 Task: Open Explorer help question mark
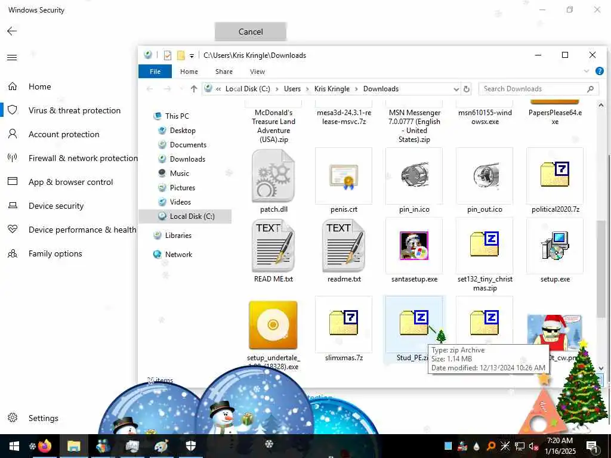coord(600,71)
